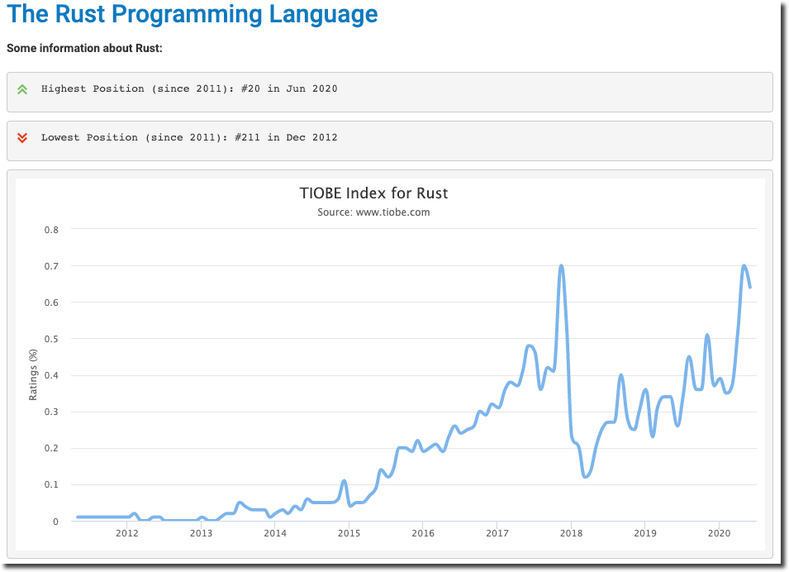Select 'Some information about Rust:' text
Image resolution: width=789 pixels, height=572 pixels.
pos(84,48)
